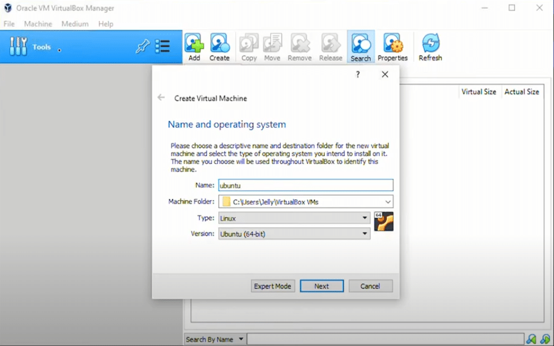Click the back arrow in wizard
The image size is (554, 346).
pyautogui.click(x=161, y=98)
